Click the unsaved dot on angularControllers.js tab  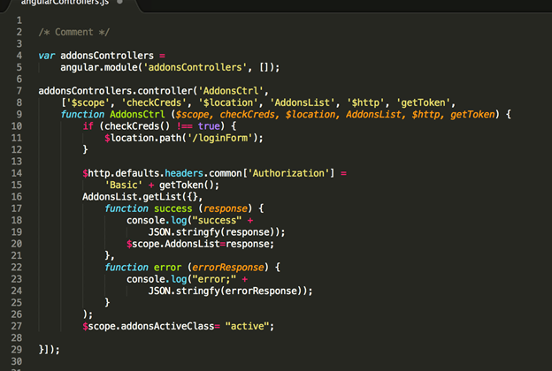pos(119,2)
